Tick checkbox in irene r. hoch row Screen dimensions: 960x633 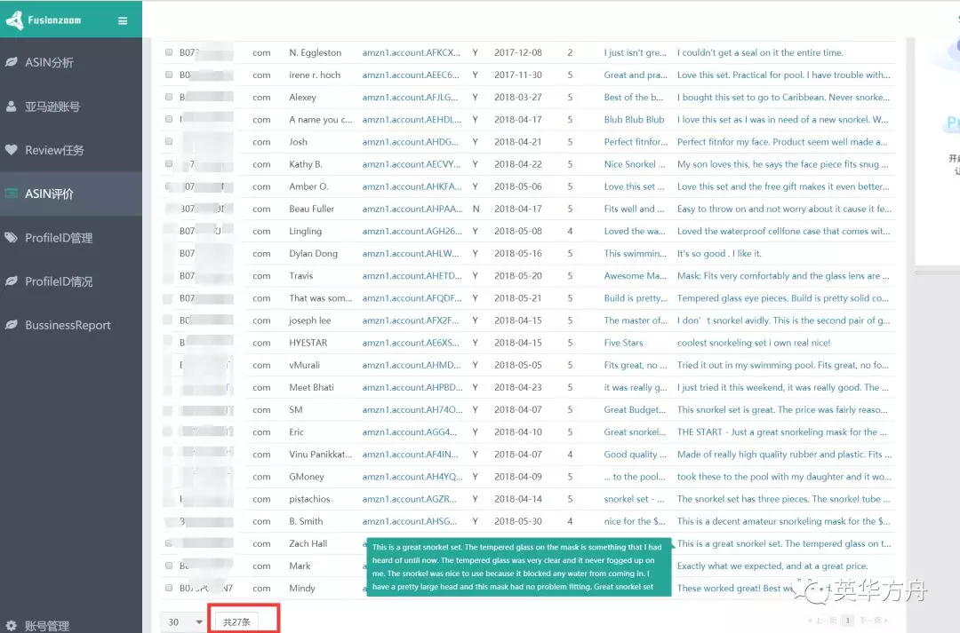[169, 75]
